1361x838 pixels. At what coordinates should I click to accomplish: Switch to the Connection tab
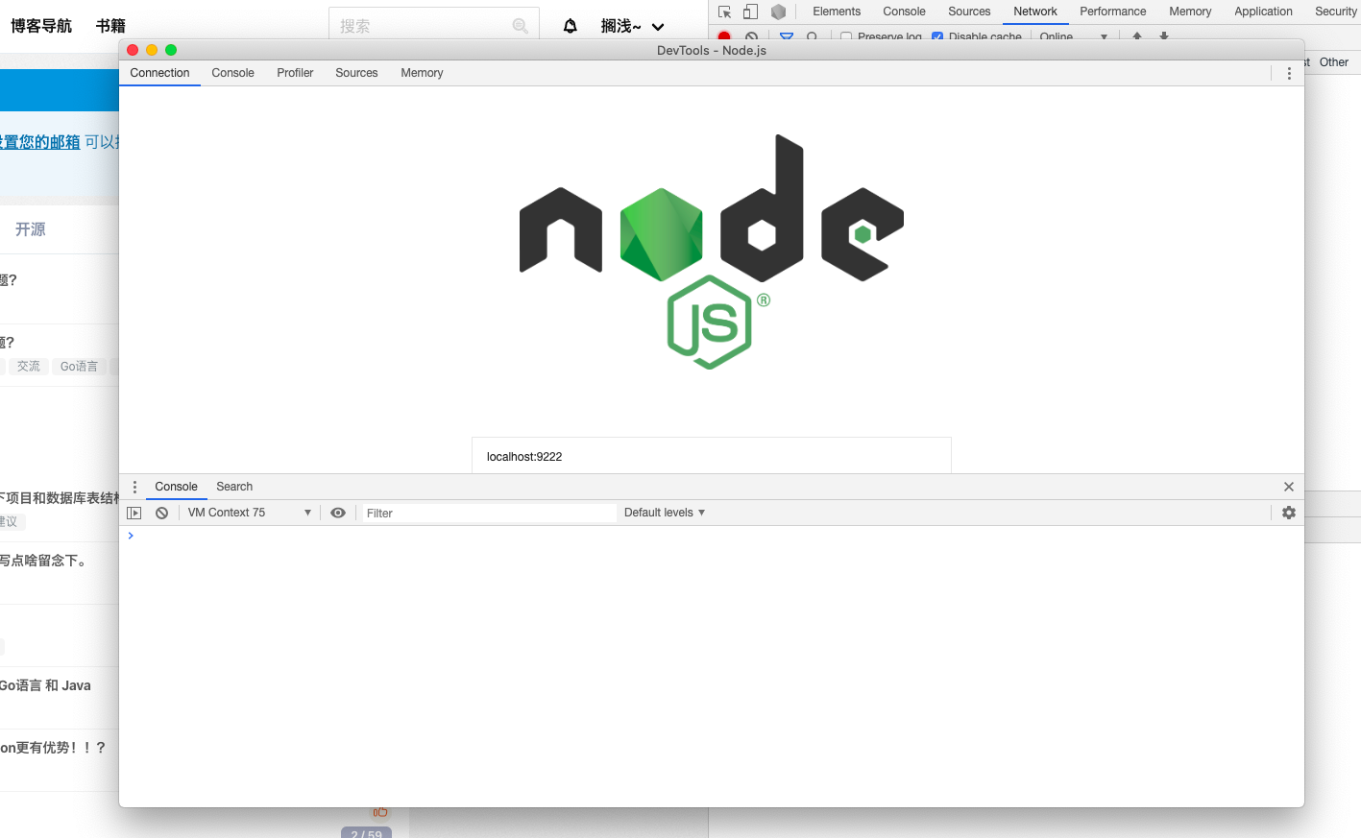point(159,73)
